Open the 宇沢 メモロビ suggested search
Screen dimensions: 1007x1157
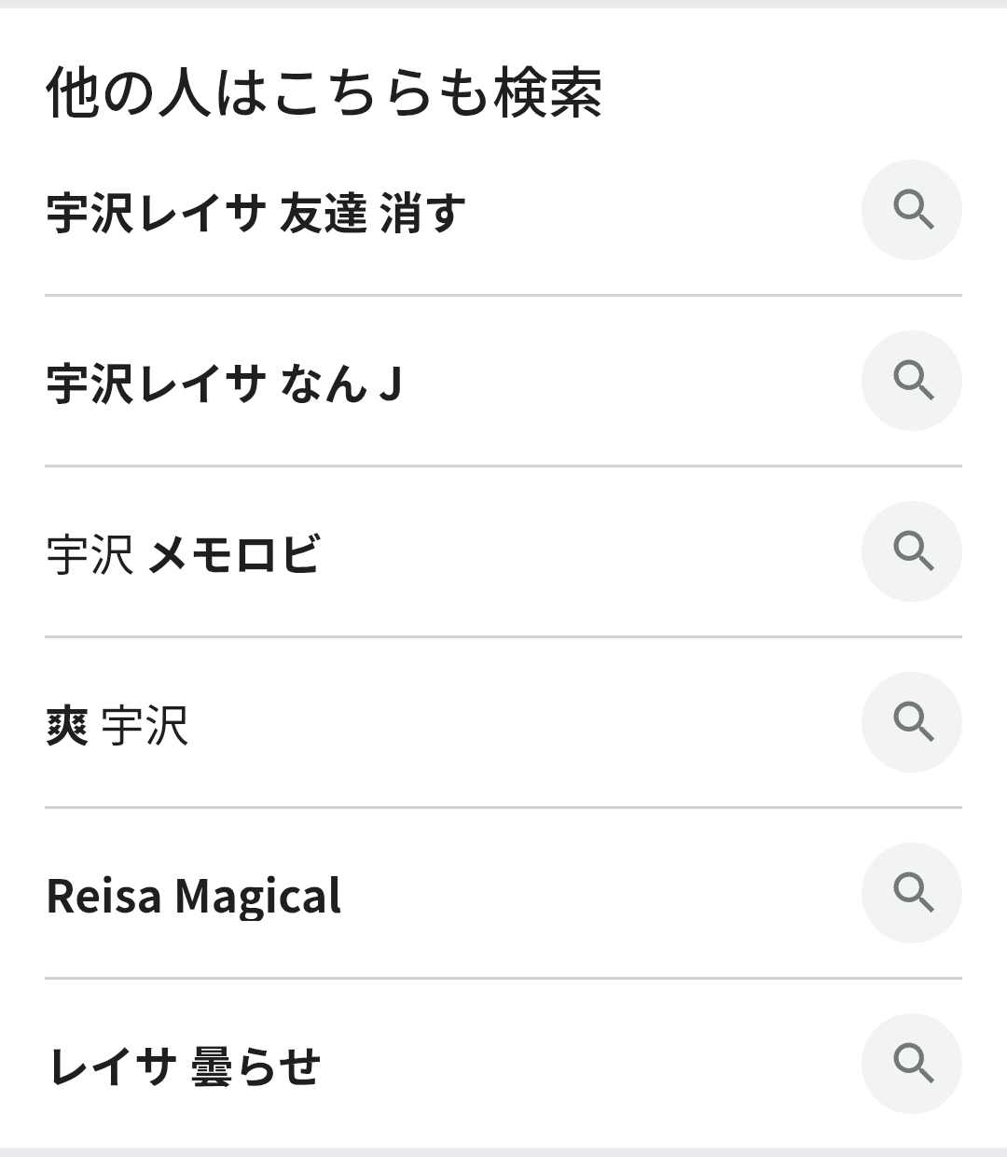point(183,554)
